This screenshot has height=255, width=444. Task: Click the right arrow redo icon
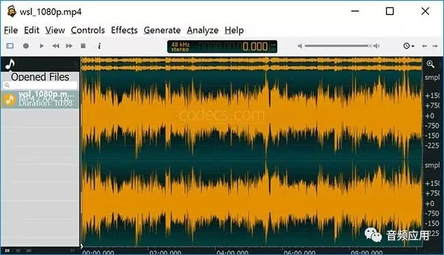pyautogui.click(x=435, y=46)
